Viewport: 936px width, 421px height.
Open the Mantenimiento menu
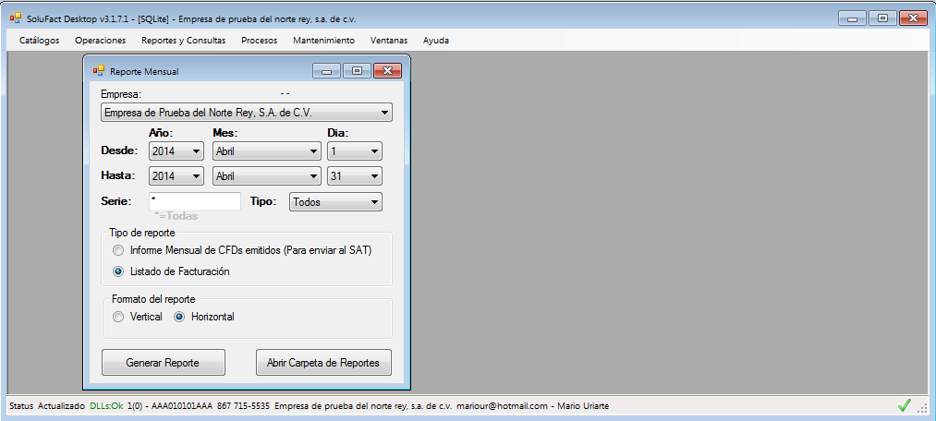tap(323, 41)
